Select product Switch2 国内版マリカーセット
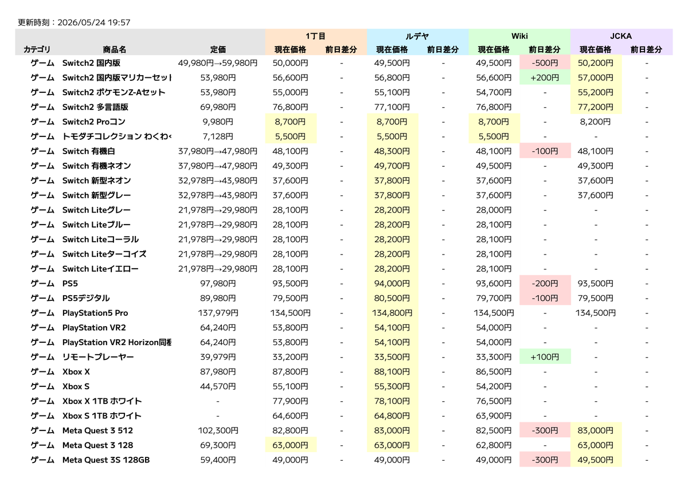Screen dimensions: 688x486 (x=117, y=77)
